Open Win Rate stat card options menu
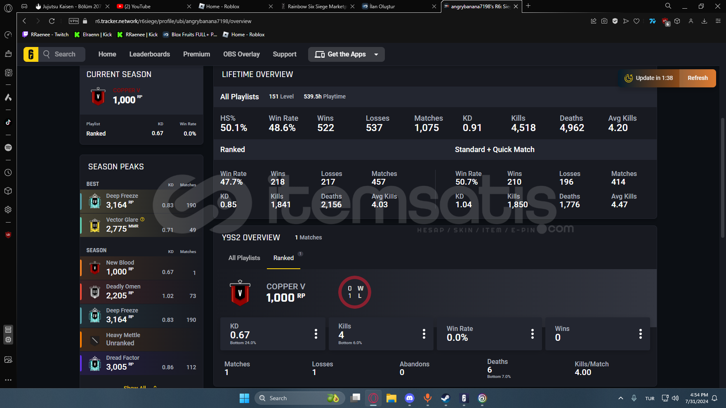 click(x=533, y=334)
